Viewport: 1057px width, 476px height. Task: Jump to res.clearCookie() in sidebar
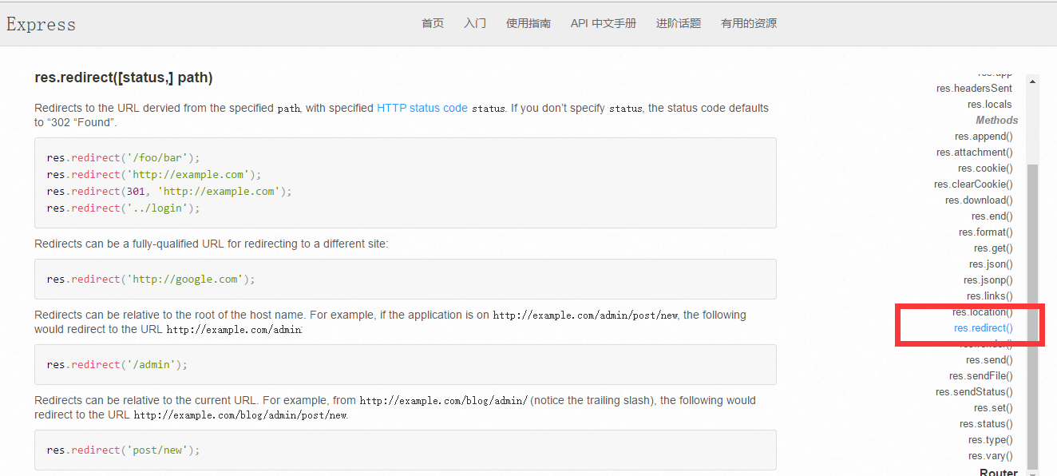point(973,184)
